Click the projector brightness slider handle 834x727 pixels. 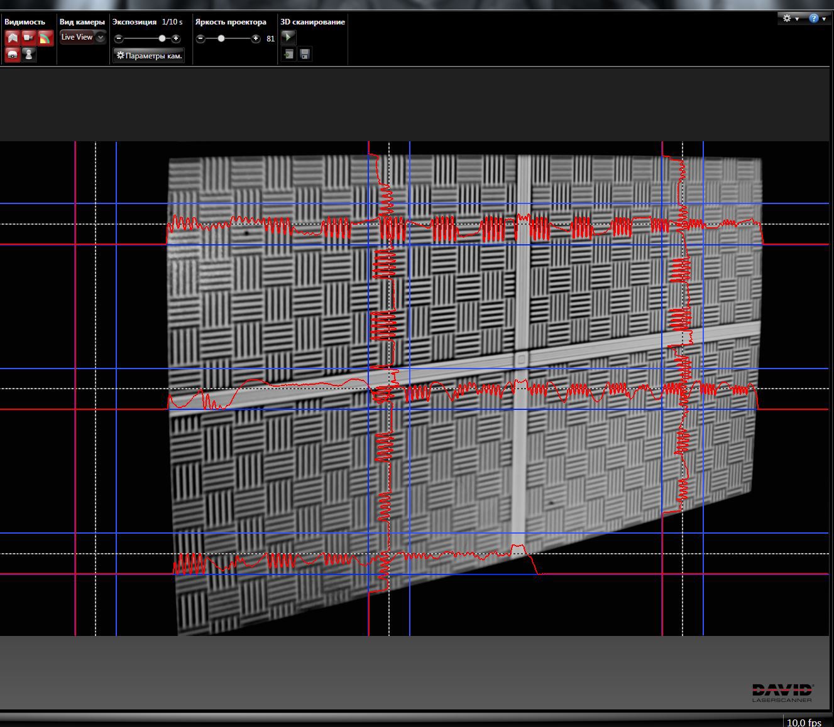221,39
